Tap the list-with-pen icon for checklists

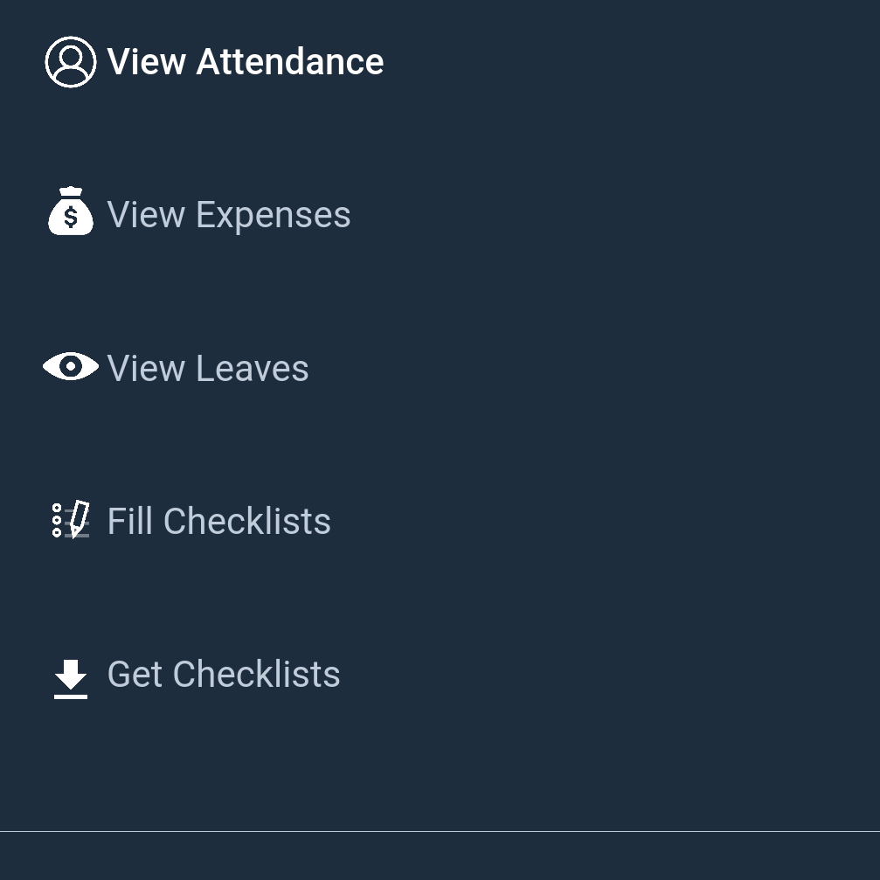71,520
